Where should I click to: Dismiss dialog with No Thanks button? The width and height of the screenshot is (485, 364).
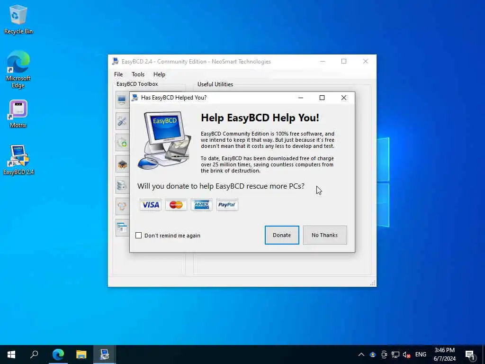pos(325,235)
